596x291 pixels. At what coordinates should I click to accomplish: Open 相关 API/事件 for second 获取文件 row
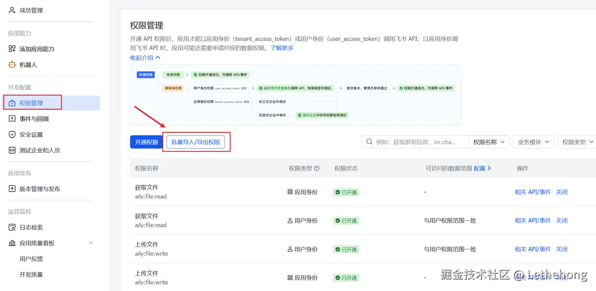[x=533, y=221]
